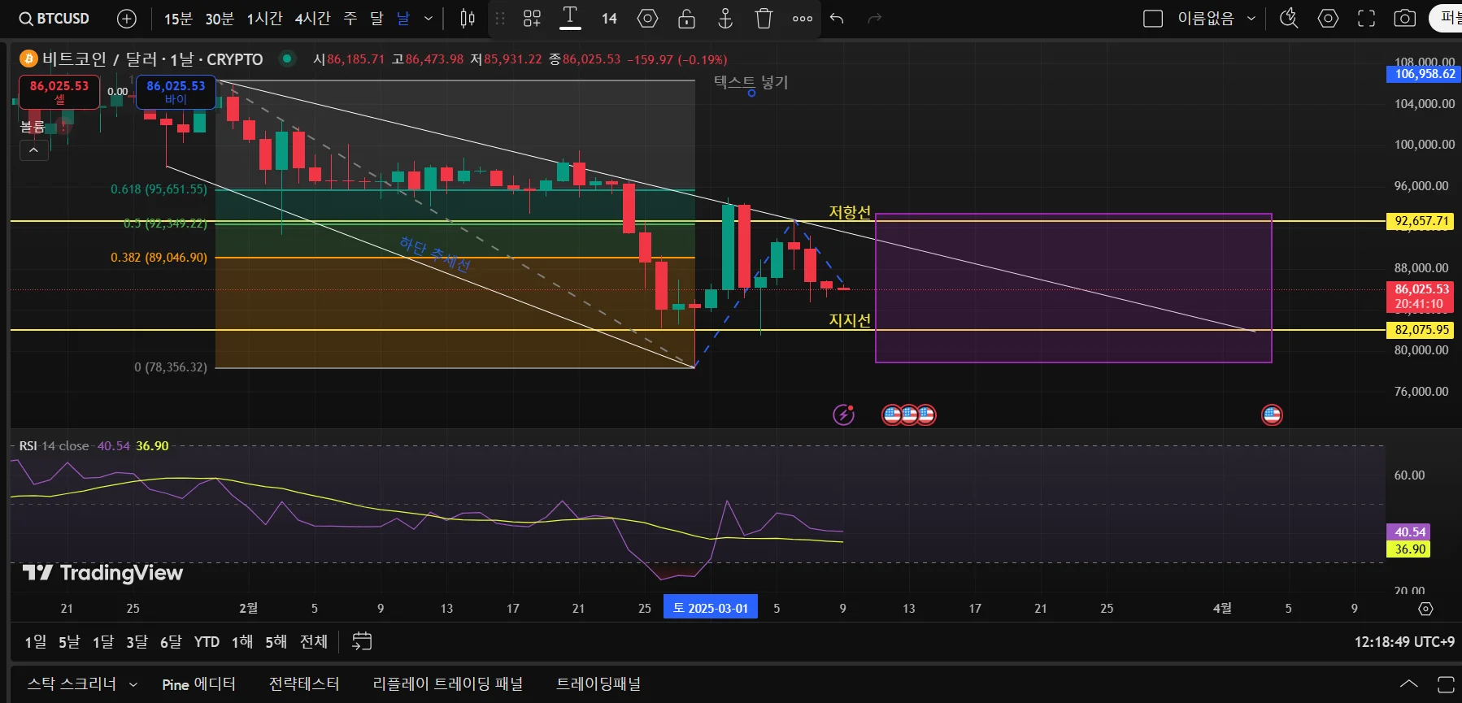Set date range to 1달
This screenshot has width=1462, height=703.
(103, 642)
